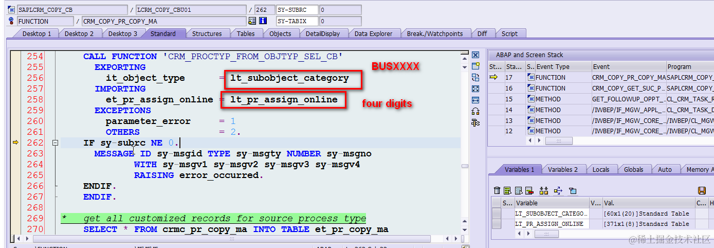Click the first green table icon in the Variables toolbar
714x248 pixels.
point(507,190)
